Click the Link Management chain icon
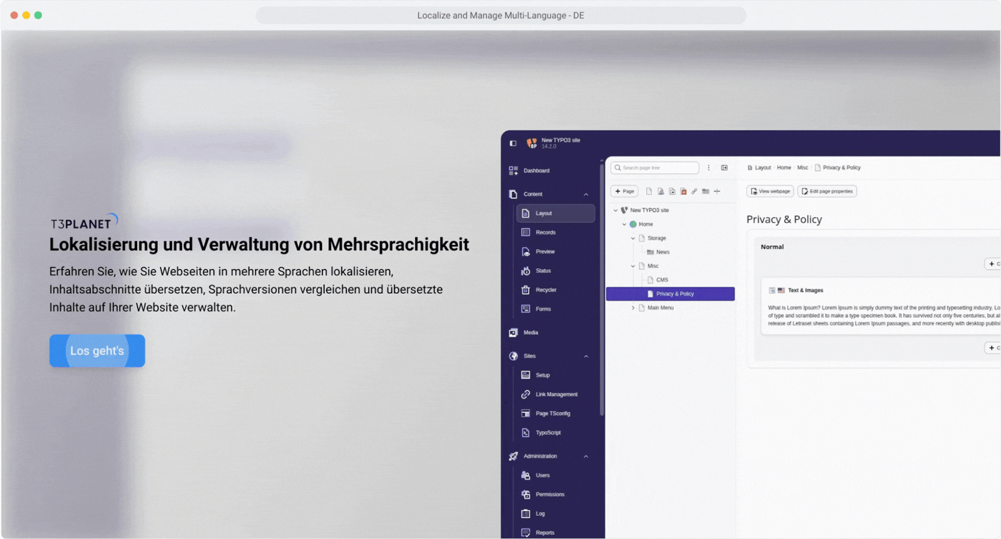 coord(525,394)
